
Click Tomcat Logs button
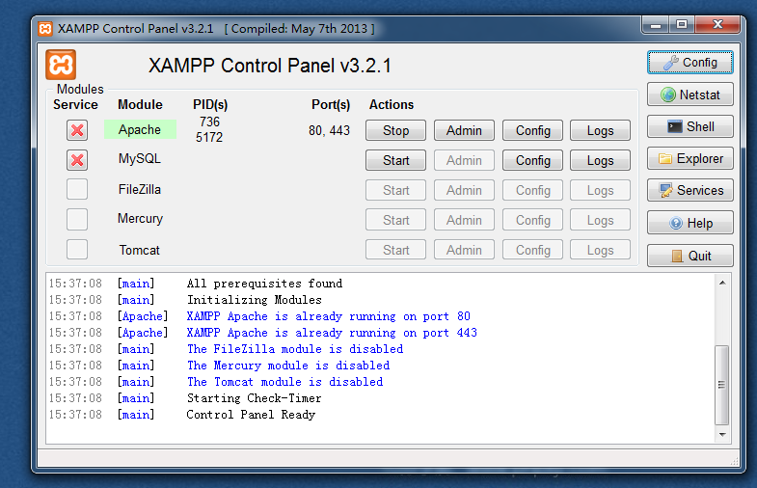point(600,250)
